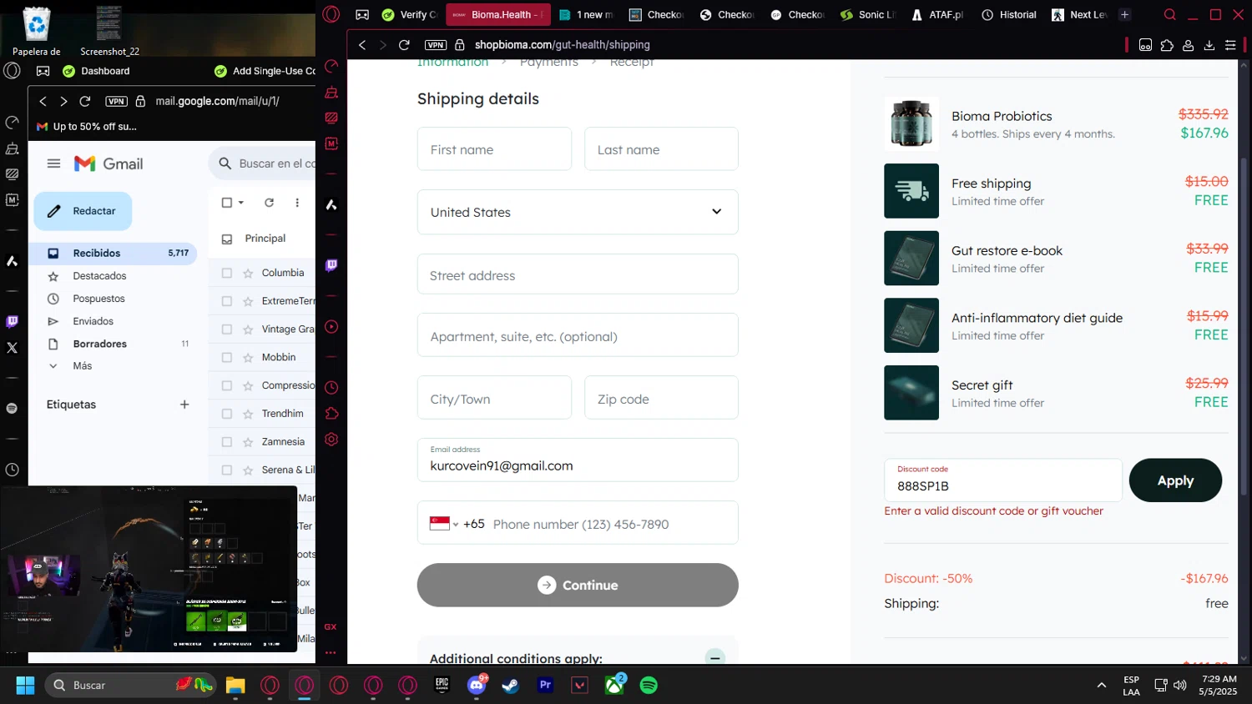Open Gmail more options three dots
1252x704 pixels.
[x=297, y=203]
